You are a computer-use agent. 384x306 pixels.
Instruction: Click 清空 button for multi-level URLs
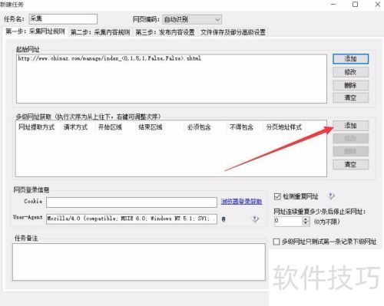coord(350,164)
